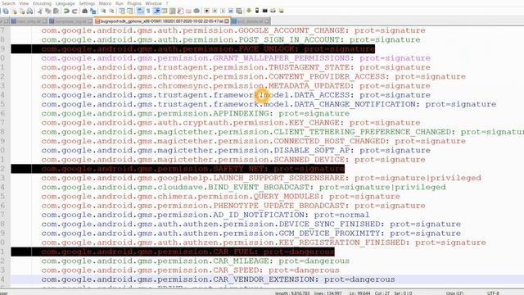The image size is (524, 295).
Task: Click the Zoom Out magnifier icon
Action: click(111, 11)
